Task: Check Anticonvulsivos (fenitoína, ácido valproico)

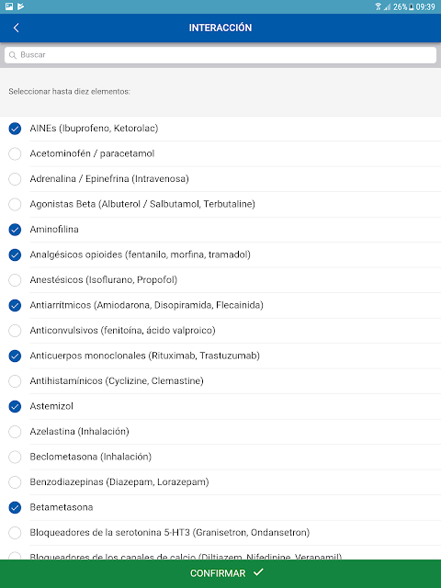Action: tap(15, 331)
